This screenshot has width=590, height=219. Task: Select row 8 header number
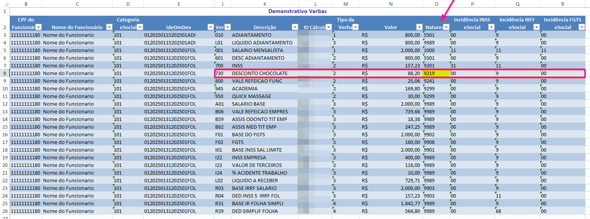5,73
